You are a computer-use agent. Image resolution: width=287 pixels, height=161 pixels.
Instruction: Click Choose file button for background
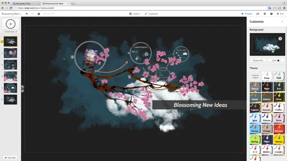click(258, 60)
